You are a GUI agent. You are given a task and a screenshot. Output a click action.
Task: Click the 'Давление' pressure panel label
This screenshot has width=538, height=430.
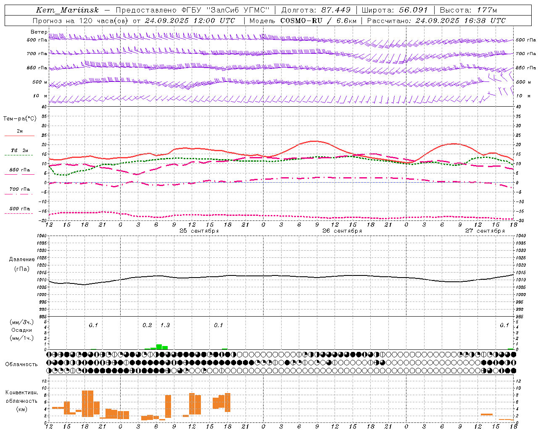[x=22, y=260]
